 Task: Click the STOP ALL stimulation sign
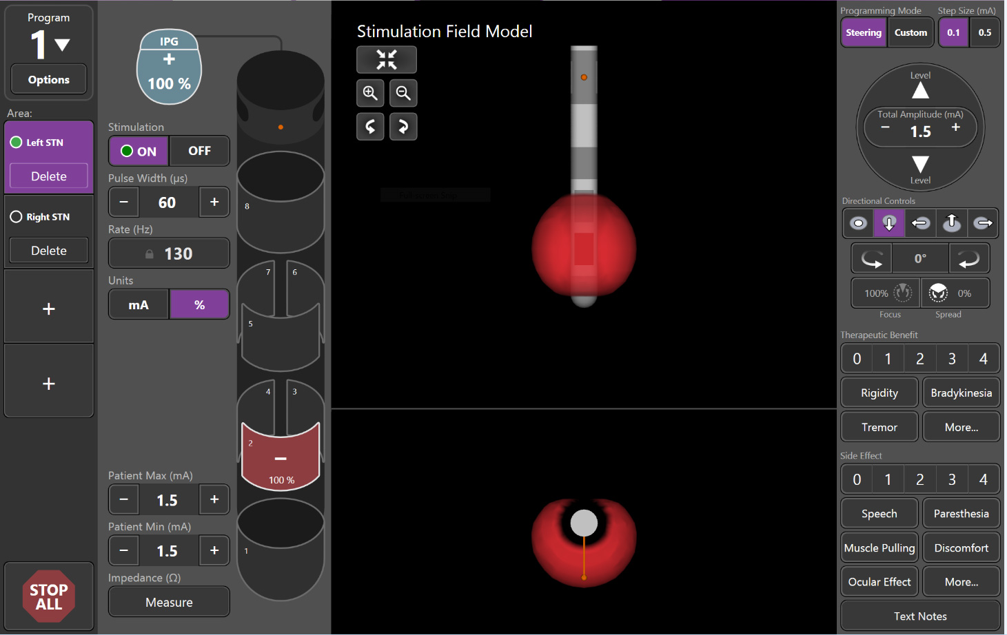pos(49,596)
